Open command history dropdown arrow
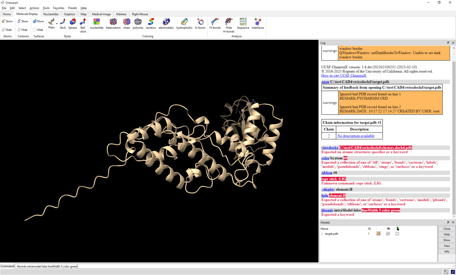This screenshot has height=275, width=456. click(x=453, y=266)
